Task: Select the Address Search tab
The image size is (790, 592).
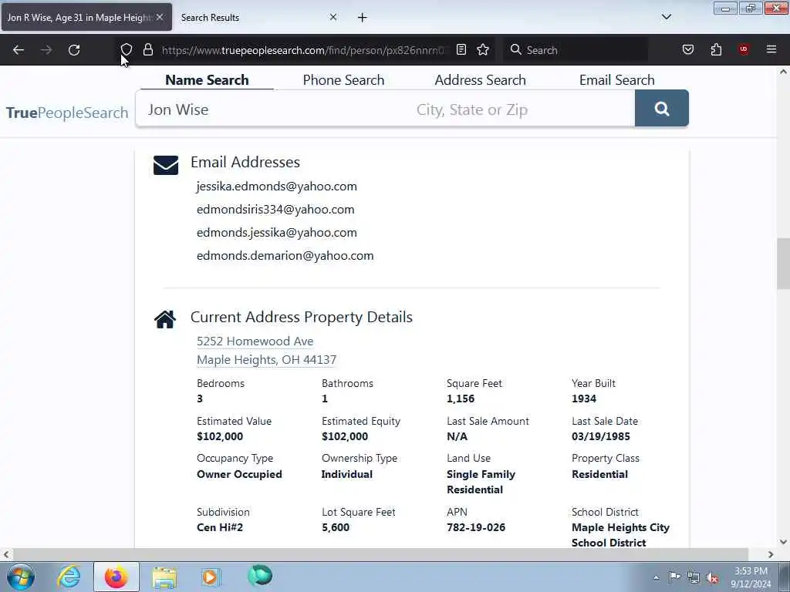Action: [x=480, y=80]
